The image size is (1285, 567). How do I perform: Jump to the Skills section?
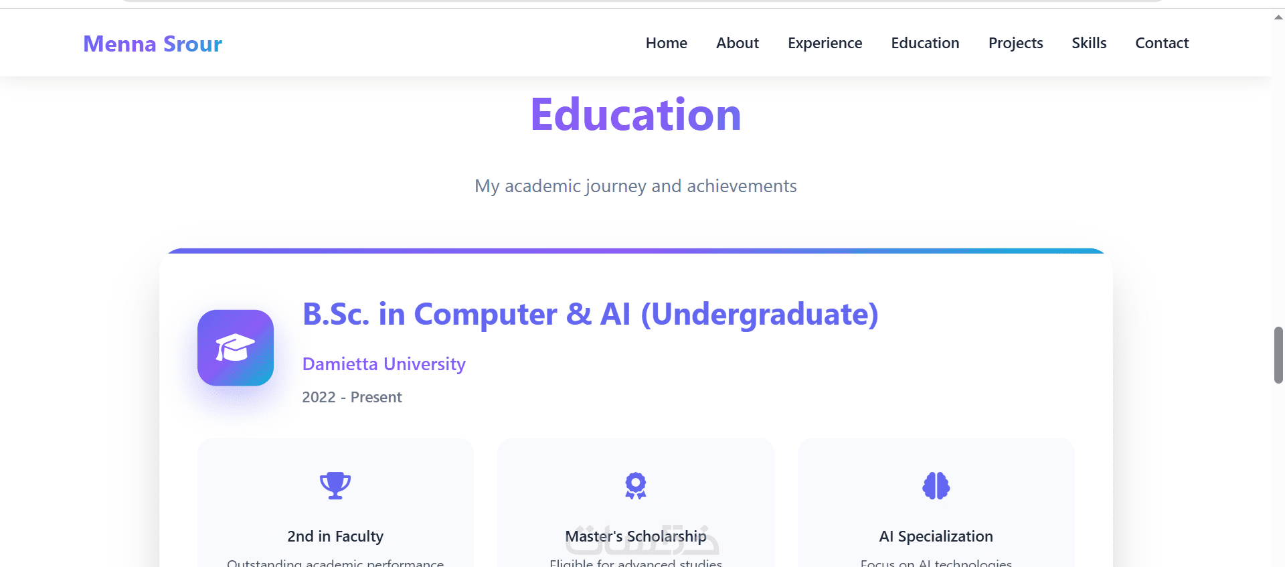[1089, 43]
